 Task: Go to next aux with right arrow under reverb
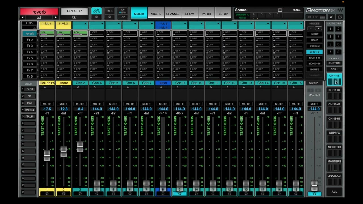pyautogui.click(x=56, y=17)
